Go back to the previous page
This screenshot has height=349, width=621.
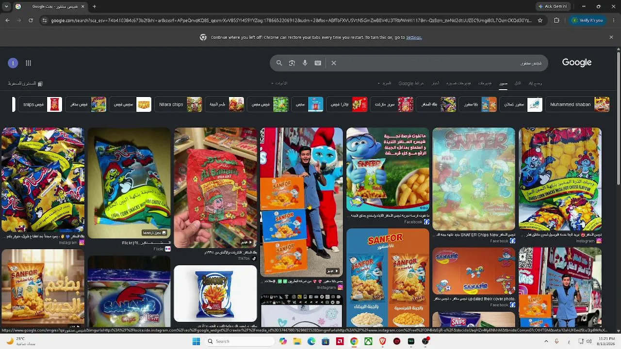pos(7,20)
